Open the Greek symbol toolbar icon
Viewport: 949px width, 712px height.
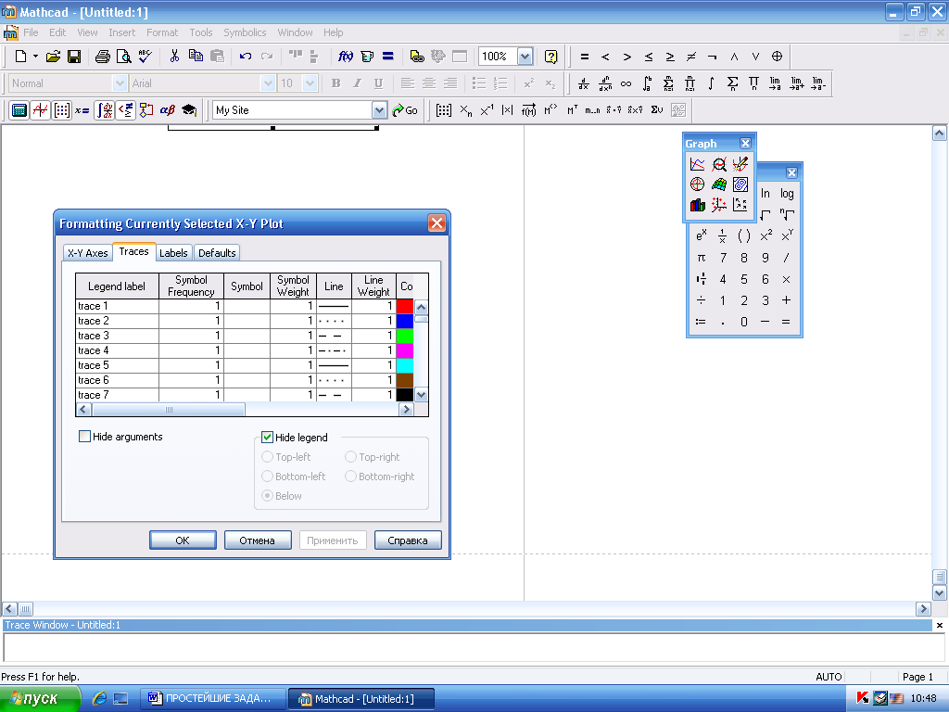(x=167, y=110)
